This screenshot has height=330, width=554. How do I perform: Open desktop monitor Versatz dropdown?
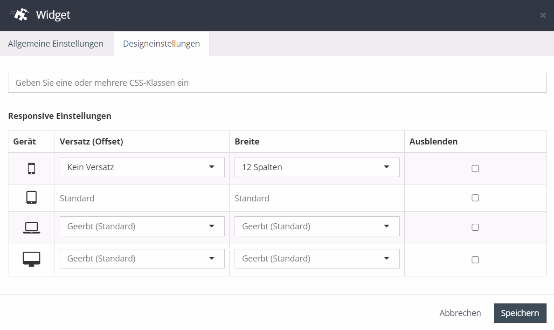pyautogui.click(x=142, y=259)
